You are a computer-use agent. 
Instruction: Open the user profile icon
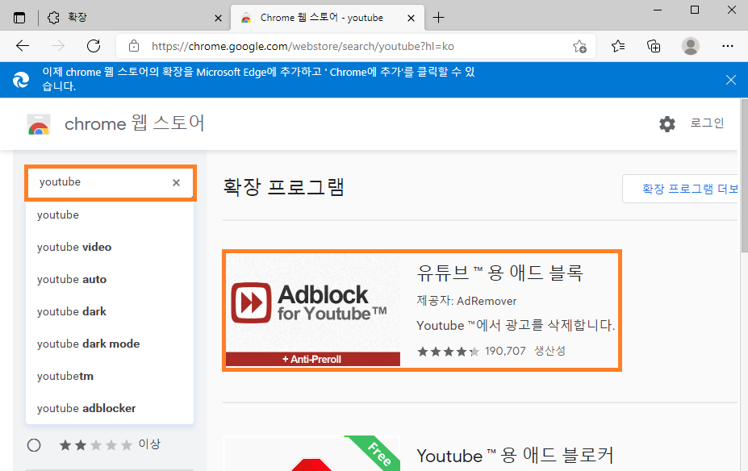(690, 46)
